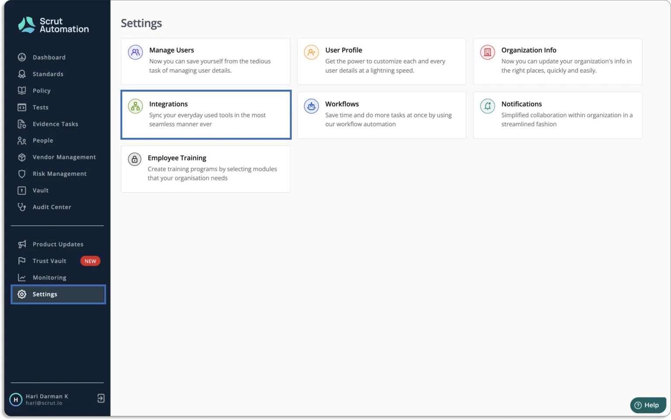Open the Workflows card title
This screenshot has height=420, width=671.
point(342,104)
